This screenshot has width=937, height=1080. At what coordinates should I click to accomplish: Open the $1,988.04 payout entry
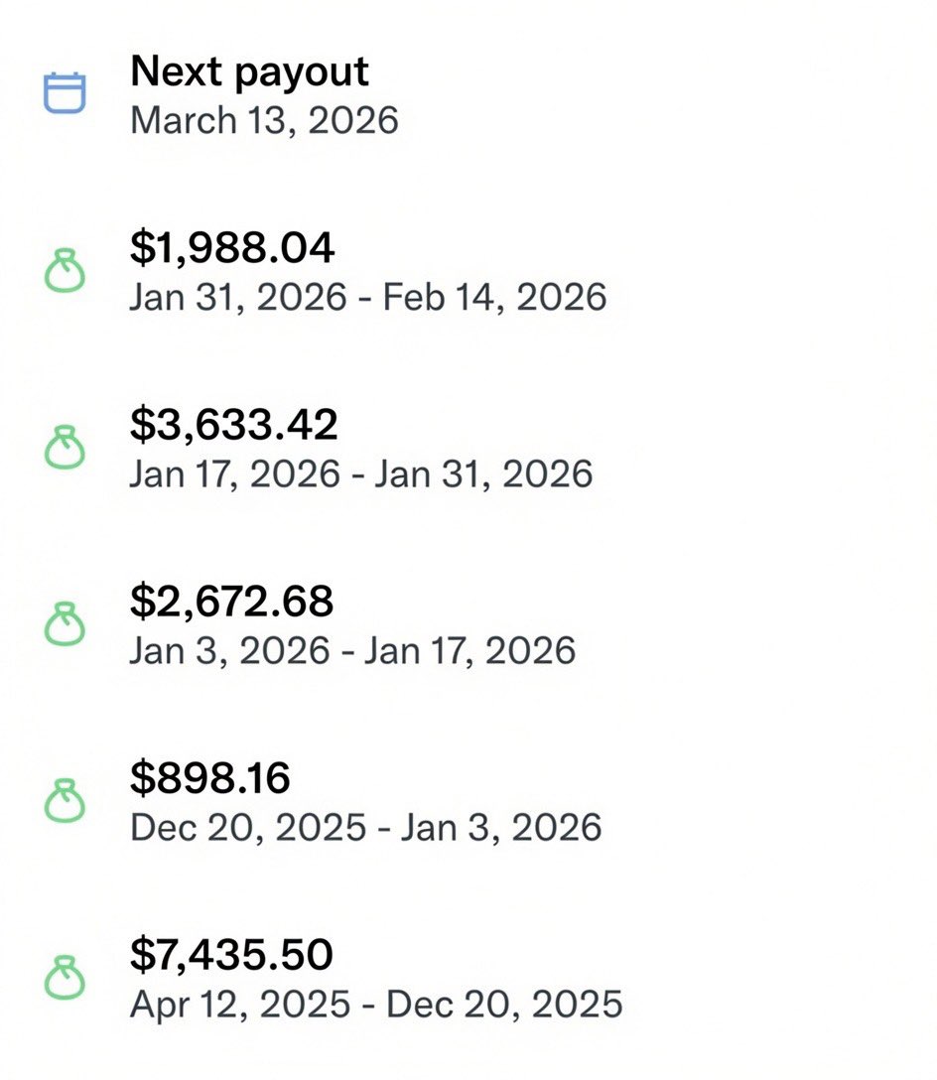[x=232, y=248]
